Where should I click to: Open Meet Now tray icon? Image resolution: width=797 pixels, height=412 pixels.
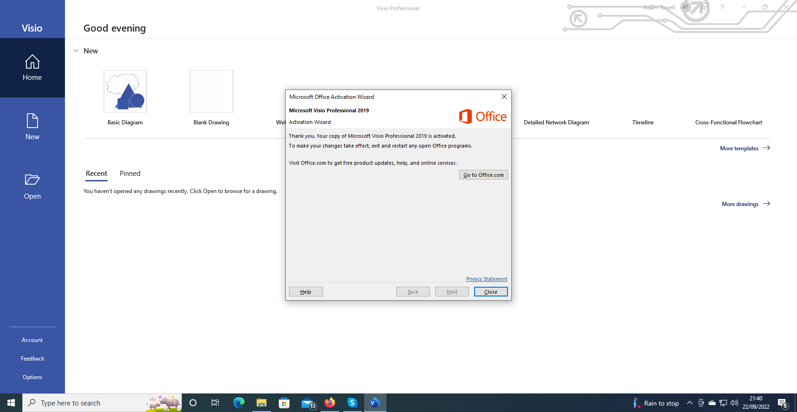[x=701, y=403]
